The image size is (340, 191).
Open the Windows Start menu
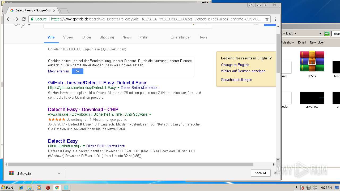click(x=7, y=188)
